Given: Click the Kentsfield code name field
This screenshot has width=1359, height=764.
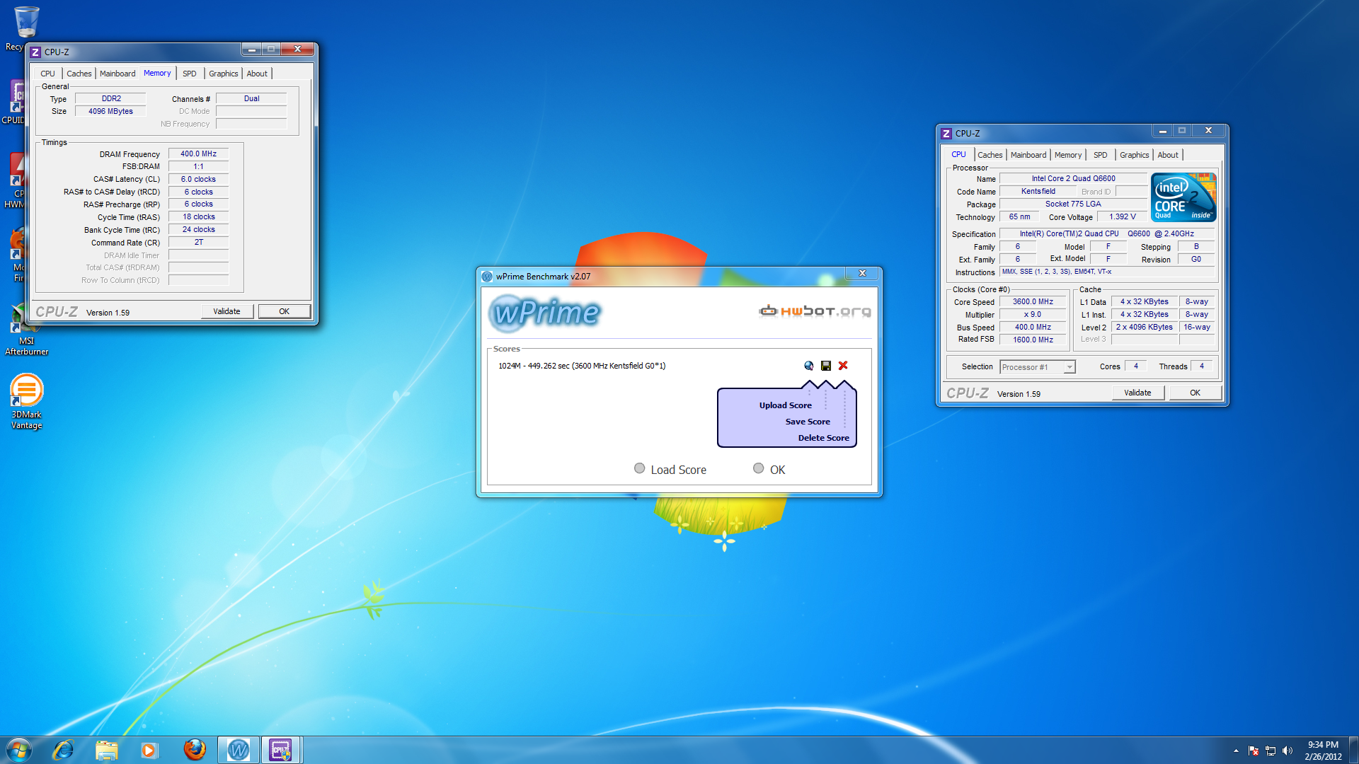Looking at the screenshot, I should point(1038,191).
